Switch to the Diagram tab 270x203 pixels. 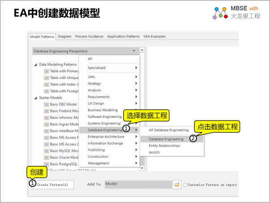pos(64,36)
